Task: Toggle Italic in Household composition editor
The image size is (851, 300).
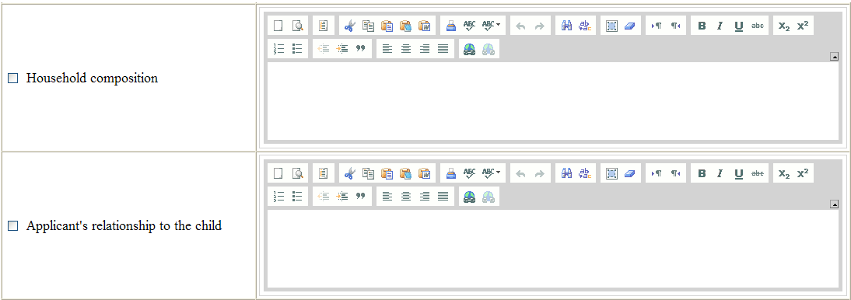Action: (720, 26)
